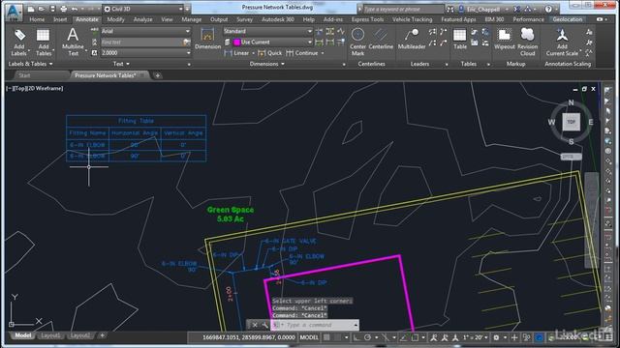Toggle isometric drafting icon in status bar
Screen dimensions: 620x348
385,337
